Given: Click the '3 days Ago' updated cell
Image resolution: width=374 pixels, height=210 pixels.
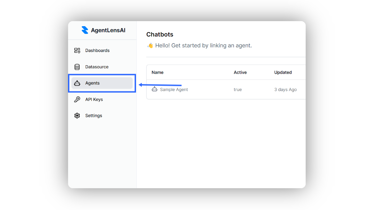Looking at the screenshot, I should click(x=285, y=90).
